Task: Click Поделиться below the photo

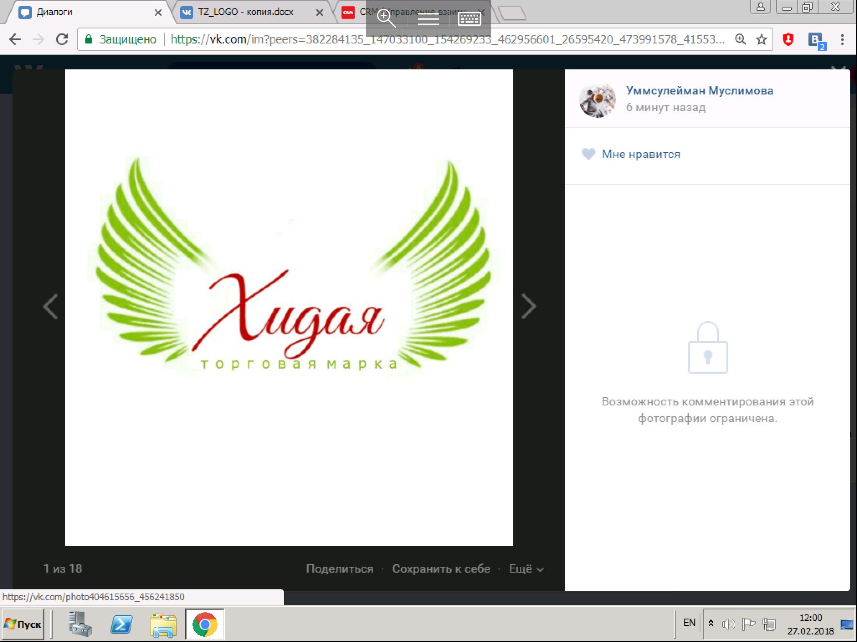Action: (x=339, y=569)
